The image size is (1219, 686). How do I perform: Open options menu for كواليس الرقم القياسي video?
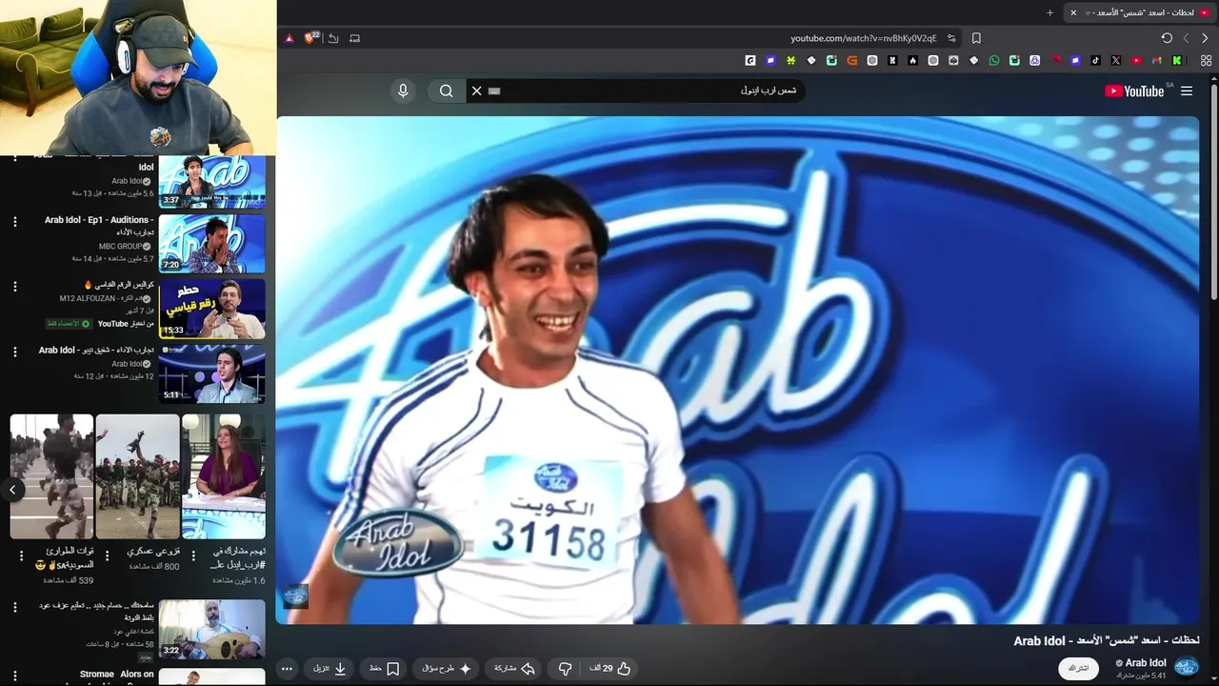pyautogui.click(x=14, y=287)
